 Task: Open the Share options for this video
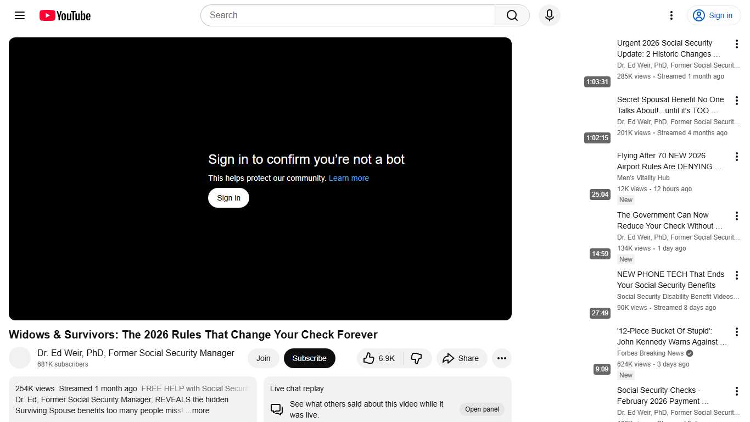click(462, 358)
